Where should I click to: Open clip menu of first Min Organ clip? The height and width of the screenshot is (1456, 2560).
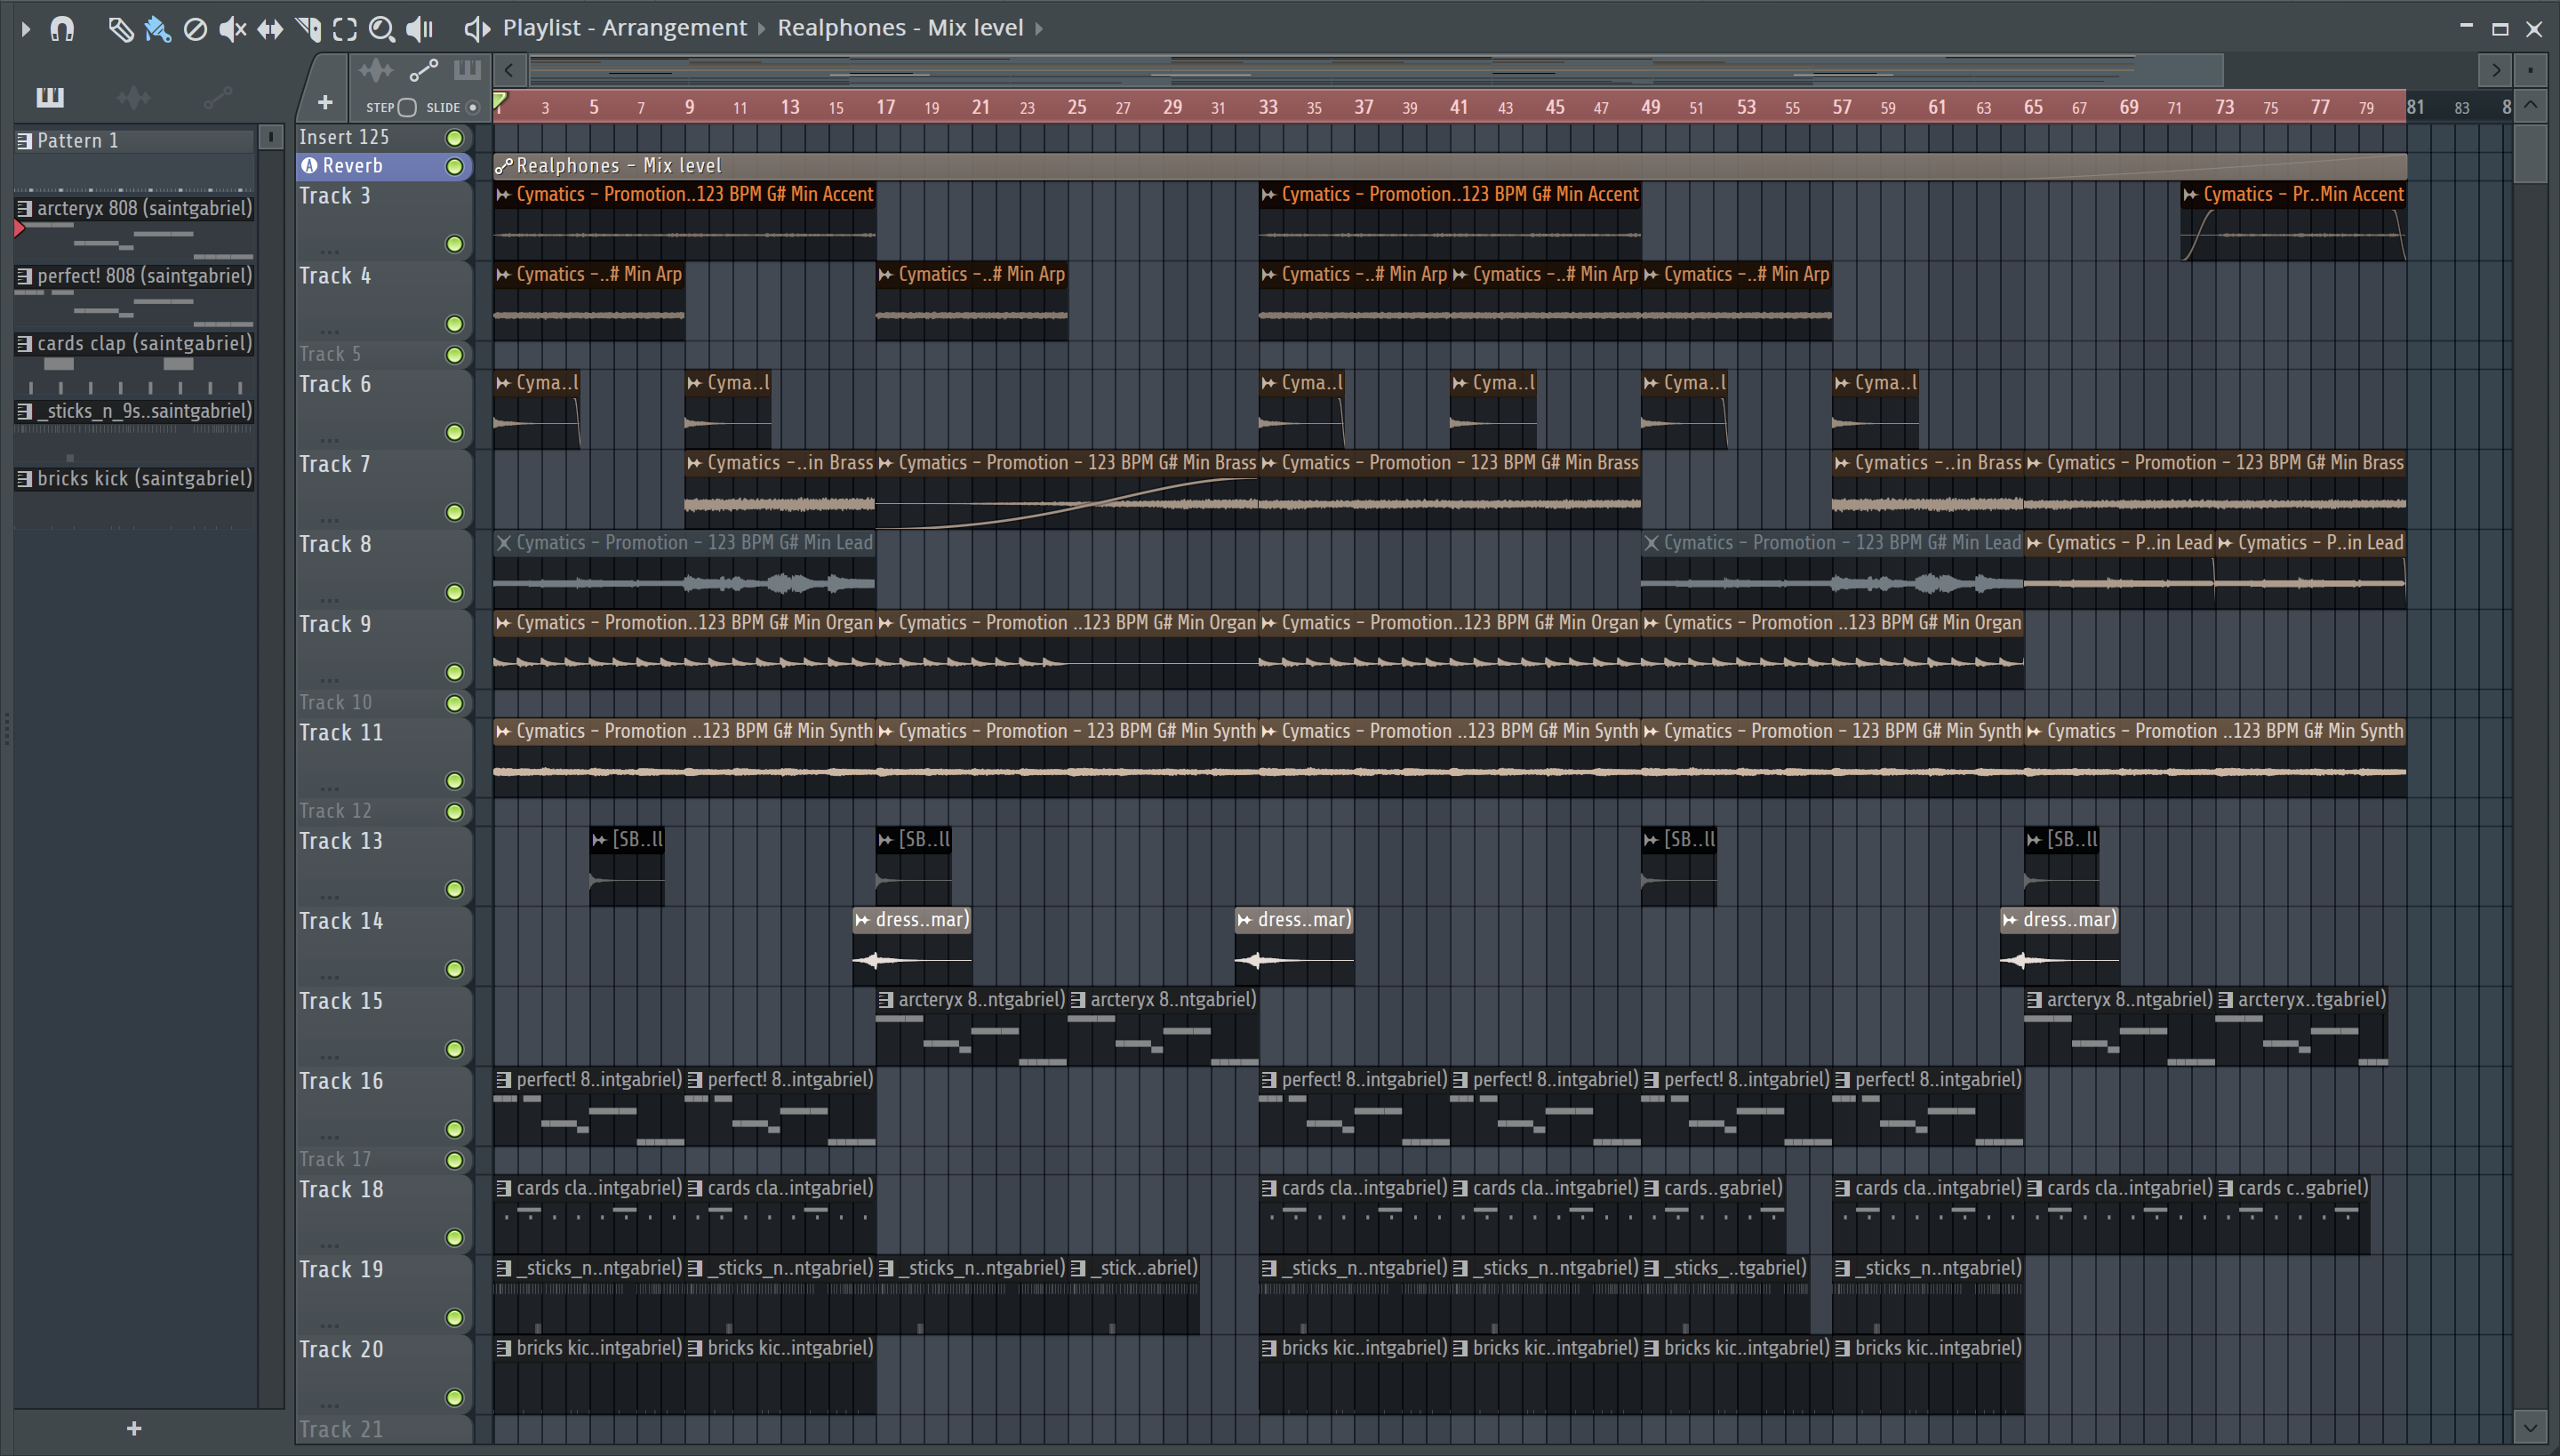(504, 623)
